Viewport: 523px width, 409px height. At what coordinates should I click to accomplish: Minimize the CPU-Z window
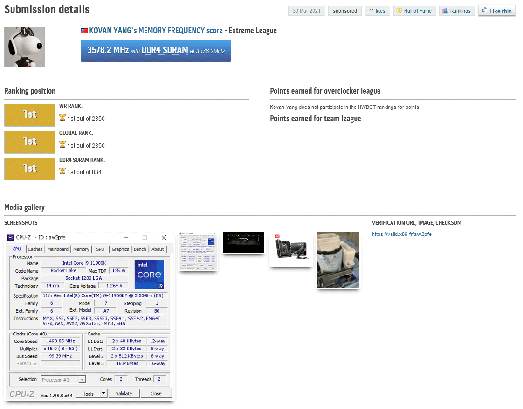coord(126,237)
